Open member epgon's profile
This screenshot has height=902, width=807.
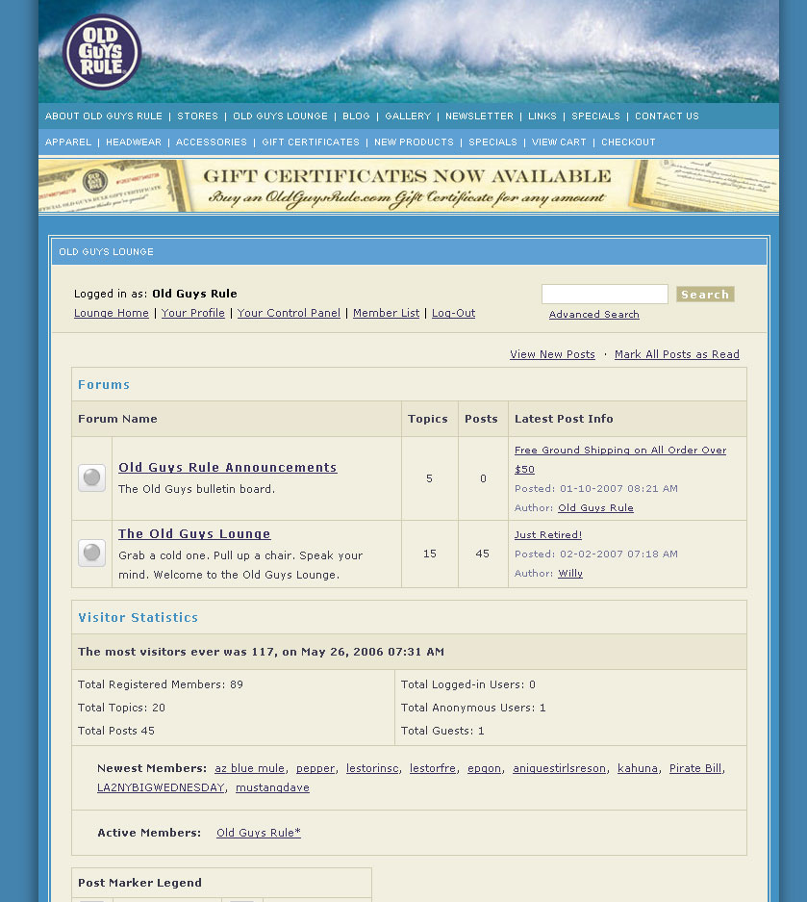[x=485, y=768]
